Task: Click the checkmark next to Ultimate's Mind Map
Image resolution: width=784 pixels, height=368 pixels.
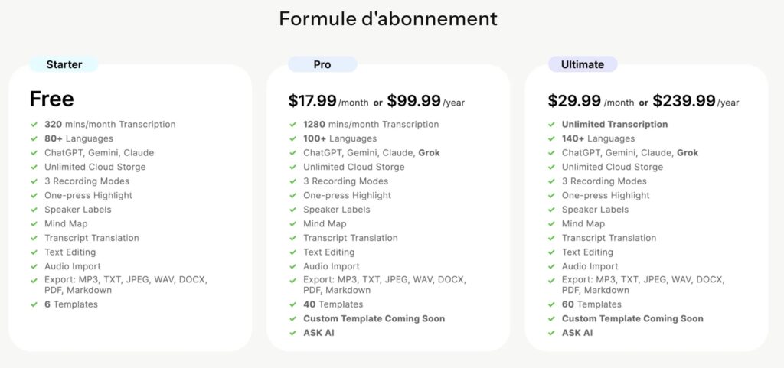Action: pyautogui.click(x=551, y=224)
